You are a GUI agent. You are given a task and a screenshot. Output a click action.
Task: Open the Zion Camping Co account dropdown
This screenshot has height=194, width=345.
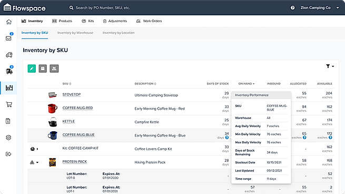(320, 8)
